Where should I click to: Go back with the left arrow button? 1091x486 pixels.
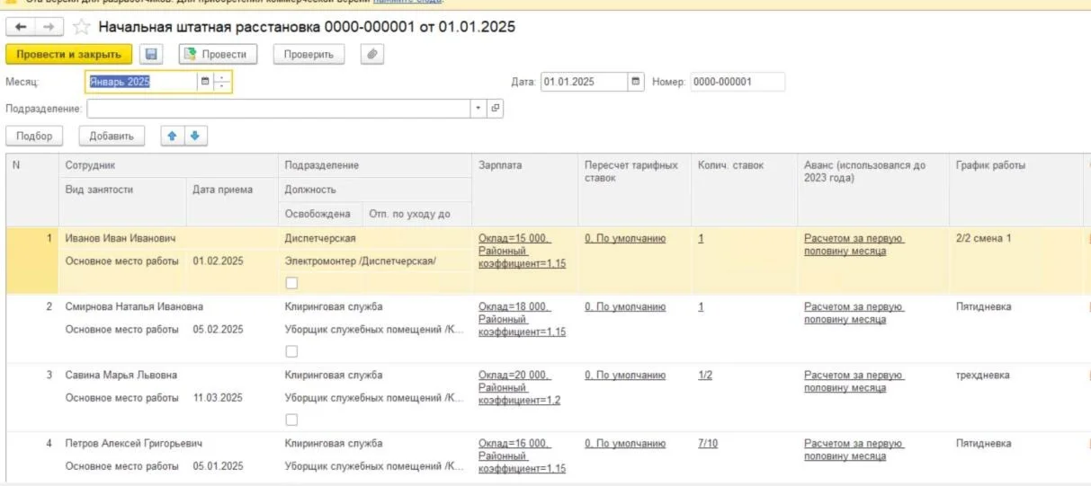(x=21, y=27)
